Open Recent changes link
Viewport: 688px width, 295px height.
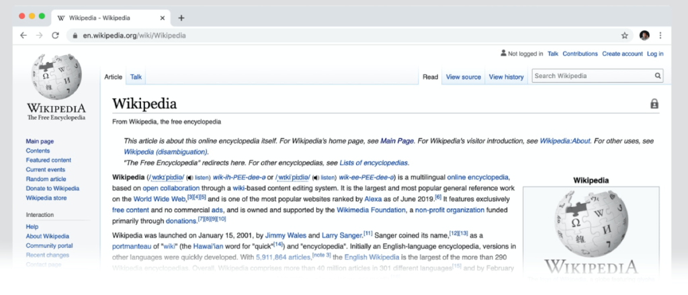(48, 255)
